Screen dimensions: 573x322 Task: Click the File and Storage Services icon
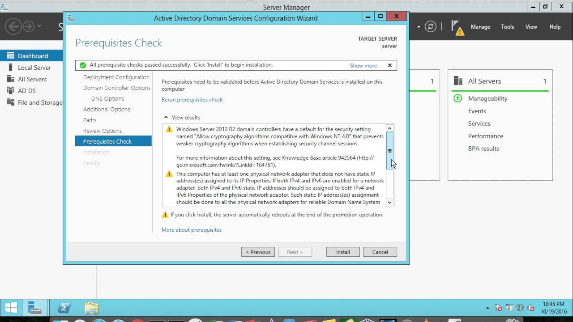pos(11,102)
